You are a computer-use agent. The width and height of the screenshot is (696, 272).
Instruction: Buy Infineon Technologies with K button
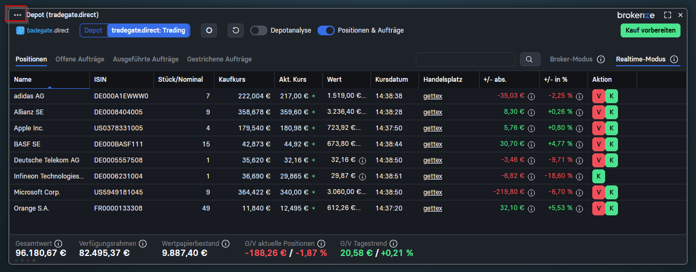(x=598, y=176)
